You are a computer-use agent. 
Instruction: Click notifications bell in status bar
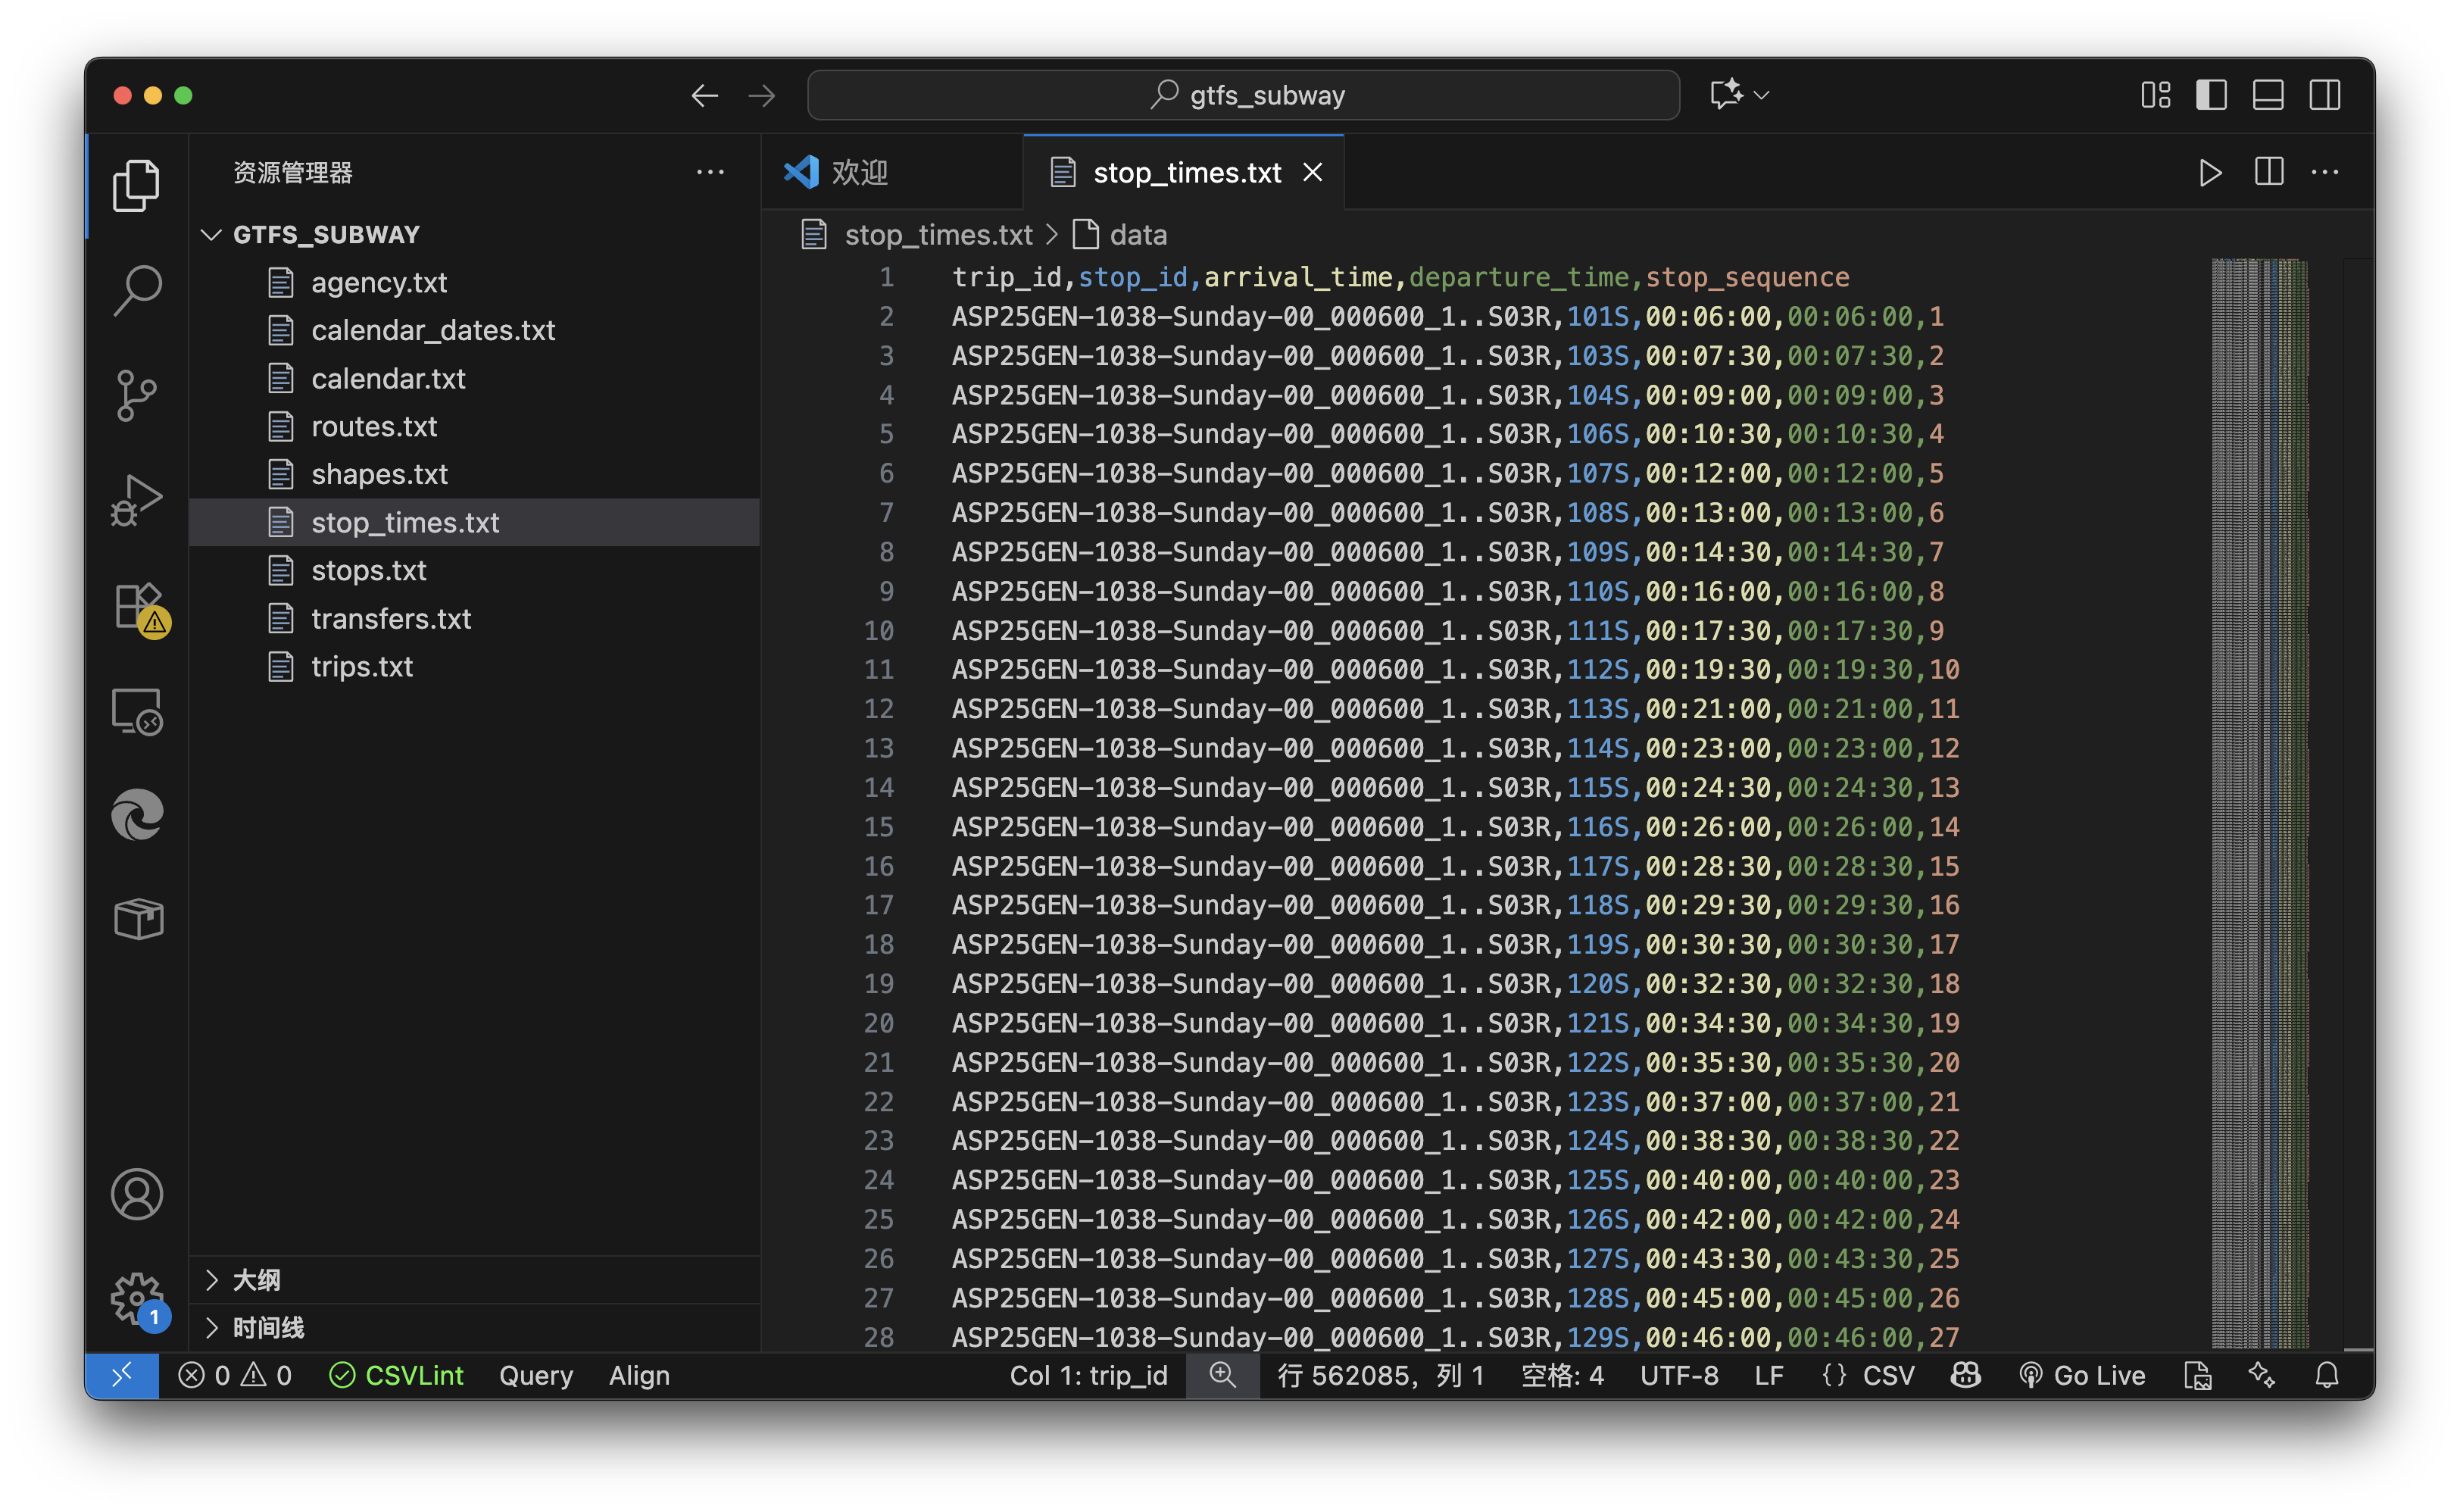tap(2327, 1376)
